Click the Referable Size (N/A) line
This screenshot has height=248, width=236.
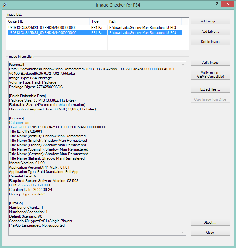[47, 105]
